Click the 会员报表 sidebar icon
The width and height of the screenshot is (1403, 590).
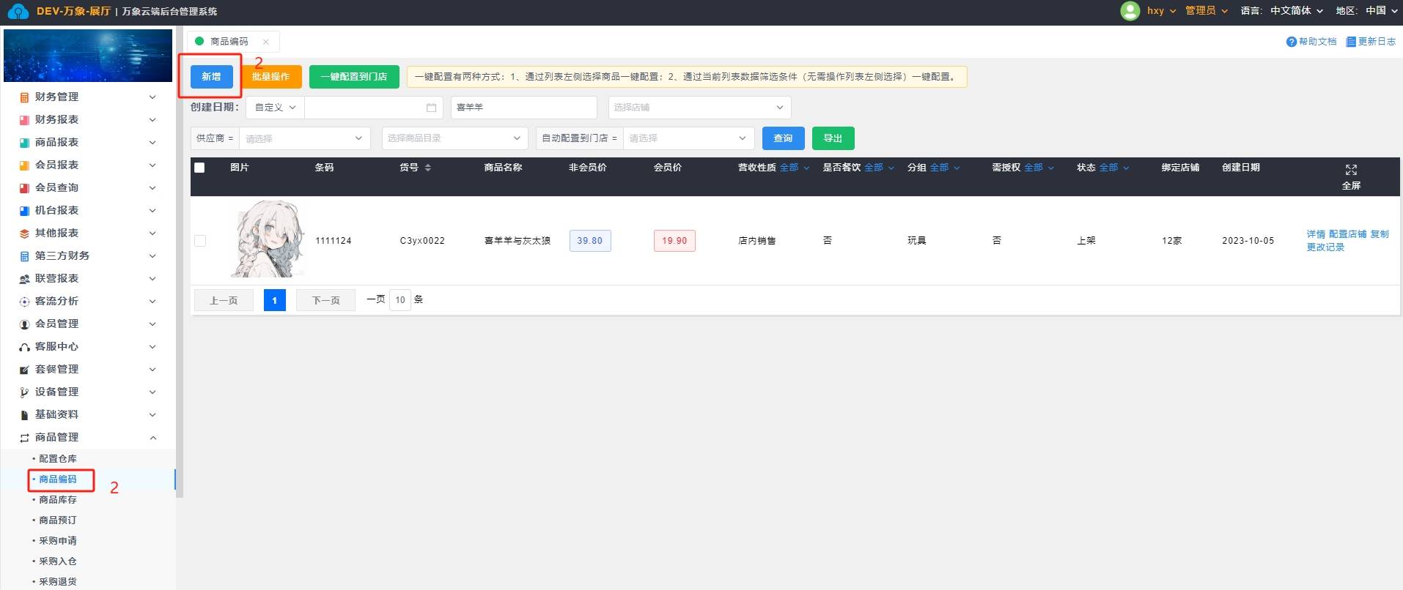[x=24, y=165]
